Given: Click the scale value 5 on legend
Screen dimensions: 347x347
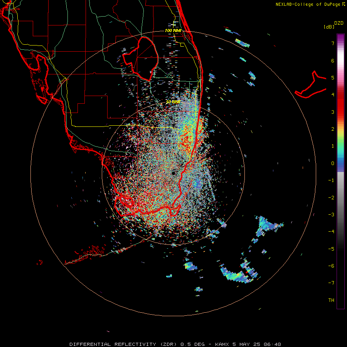Looking at the screenshot, I should 333,77.
